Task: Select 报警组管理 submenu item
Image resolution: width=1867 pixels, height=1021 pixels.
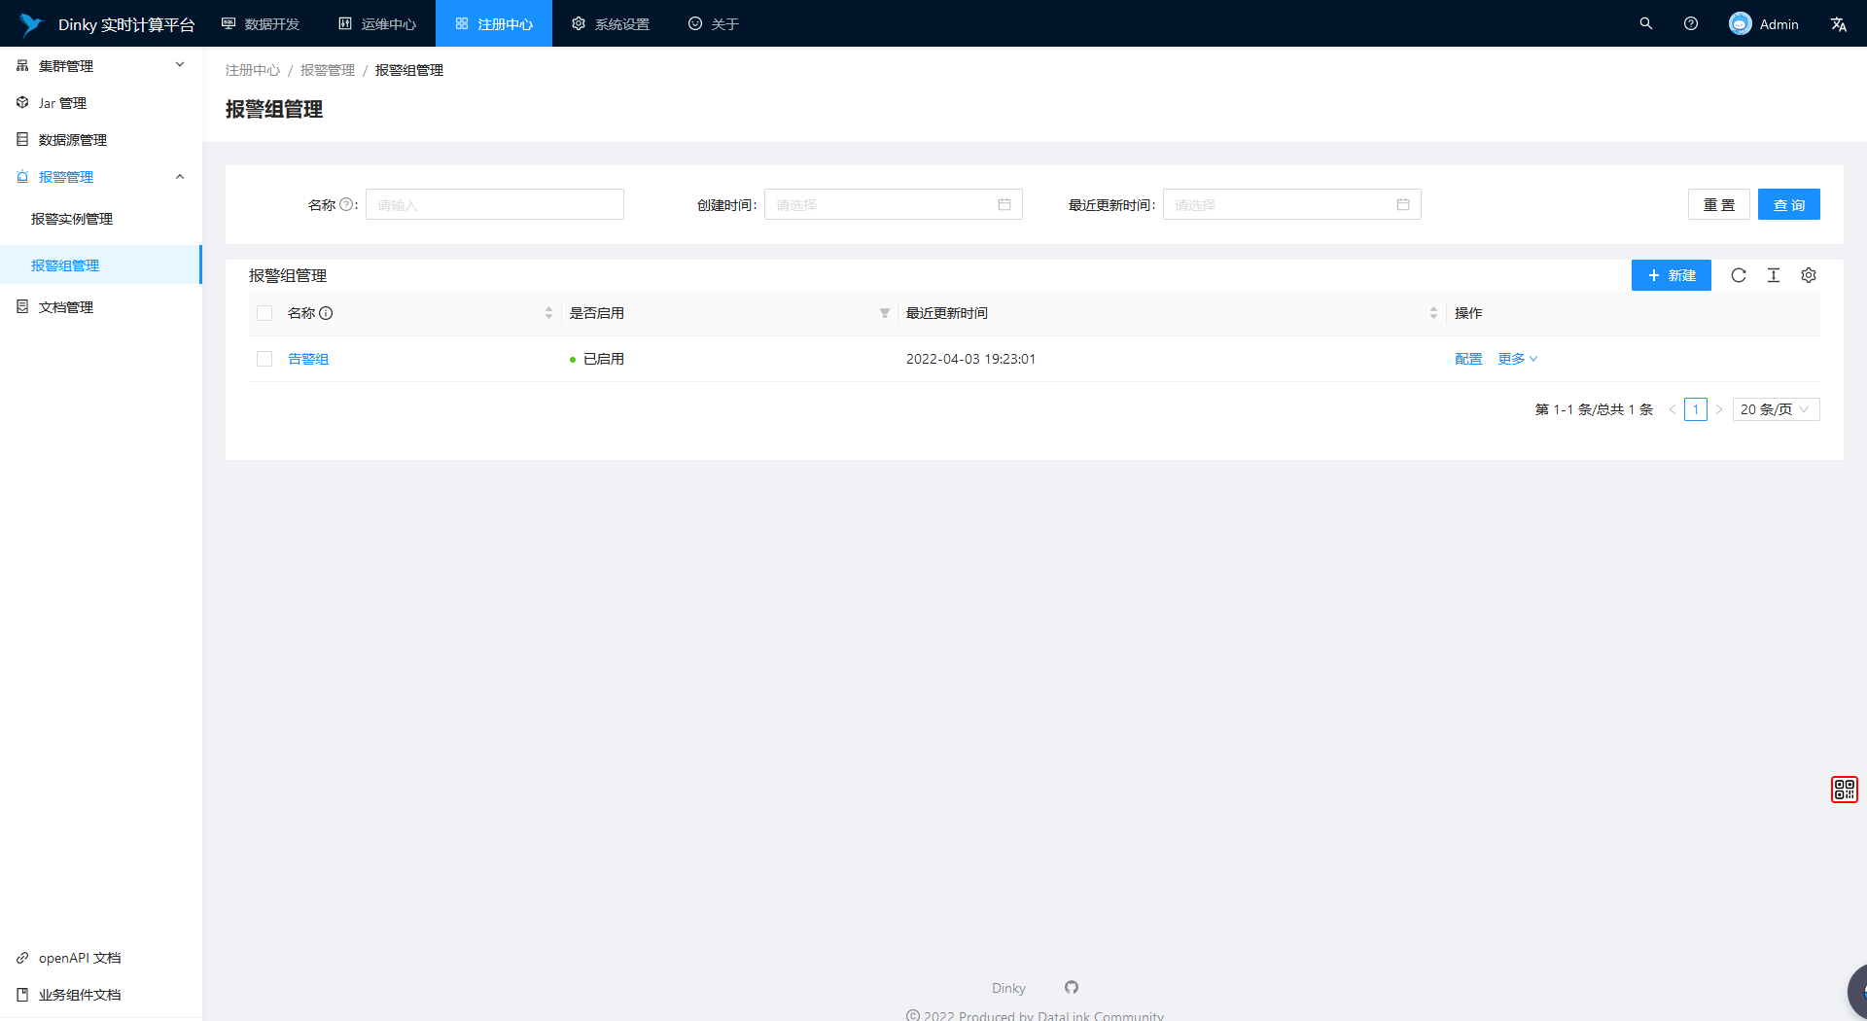Action: [101, 264]
